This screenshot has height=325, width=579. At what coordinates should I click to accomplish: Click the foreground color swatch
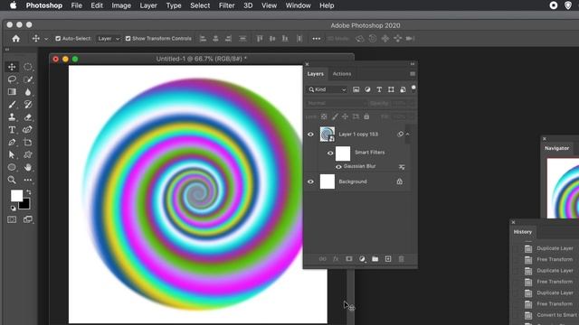(x=16, y=196)
